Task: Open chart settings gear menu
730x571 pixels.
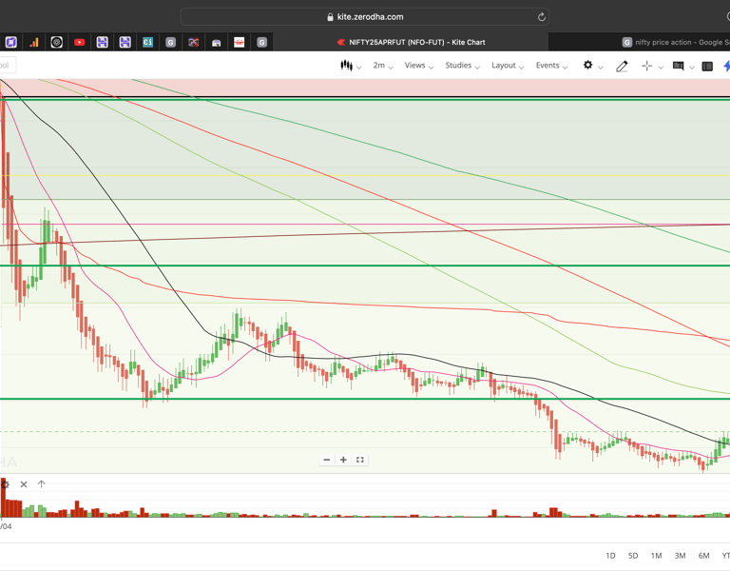Action: [x=588, y=66]
